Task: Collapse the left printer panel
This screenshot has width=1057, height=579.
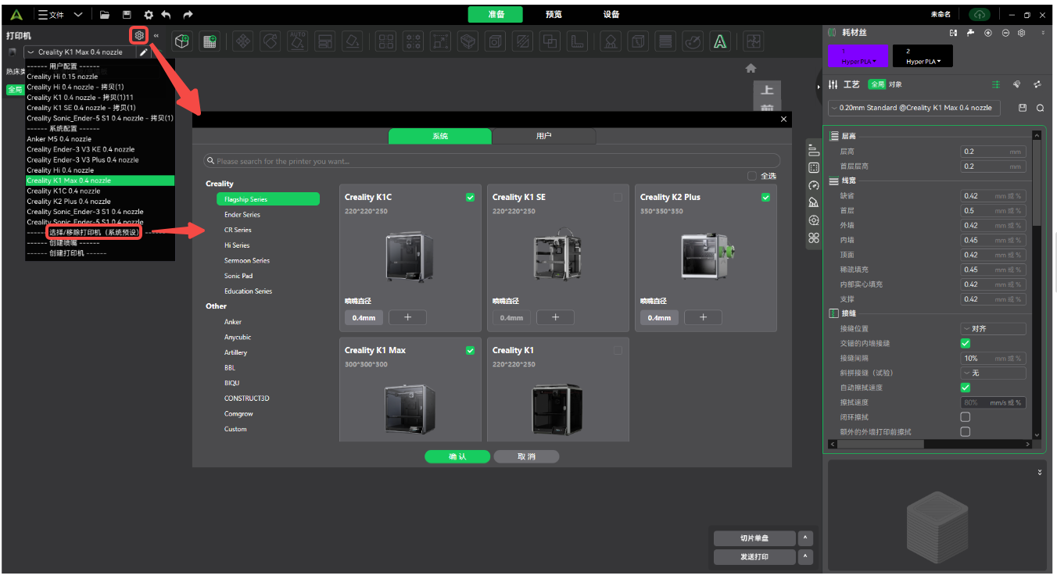Action: pos(156,35)
